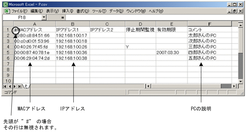Viewport: 246px width, 132px height.
Task: Open the 表示(V) menu
Action: click(52, 11)
